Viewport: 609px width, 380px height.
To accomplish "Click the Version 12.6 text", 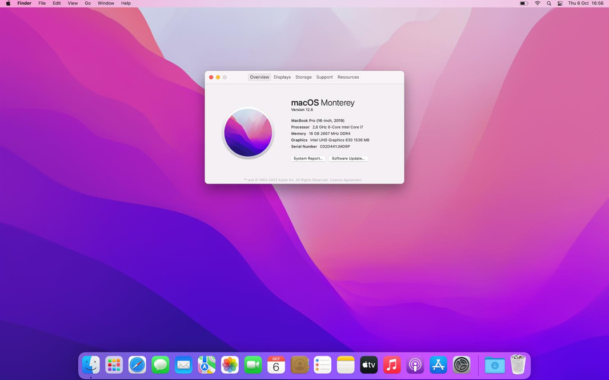I will [x=302, y=110].
